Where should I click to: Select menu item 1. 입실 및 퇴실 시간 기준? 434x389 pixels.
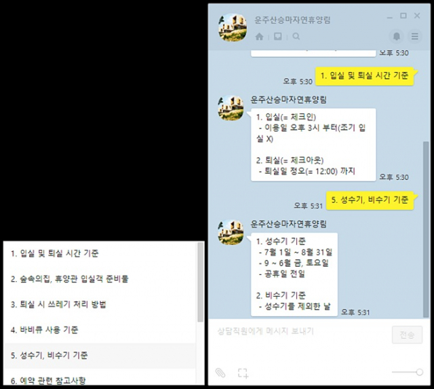click(x=100, y=253)
